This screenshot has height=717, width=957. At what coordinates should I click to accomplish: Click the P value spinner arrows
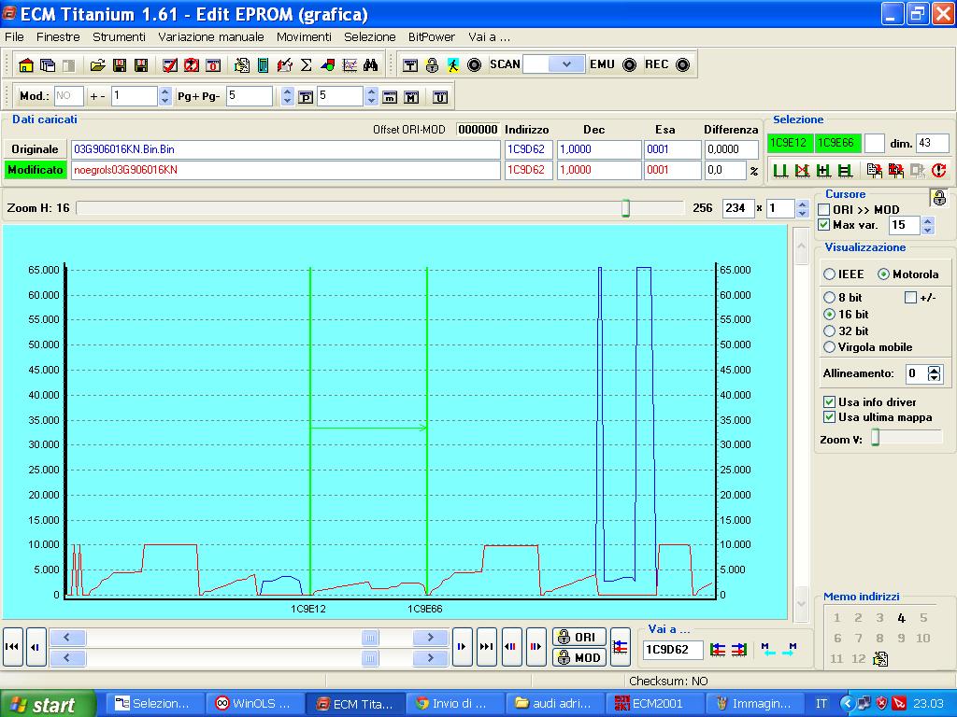click(x=371, y=96)
